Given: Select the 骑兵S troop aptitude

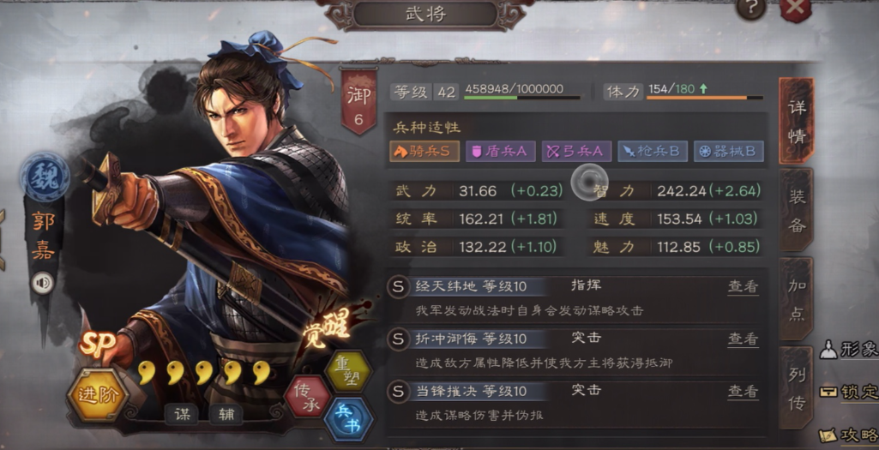Looking at the screenshot, I should click(424, 152).
